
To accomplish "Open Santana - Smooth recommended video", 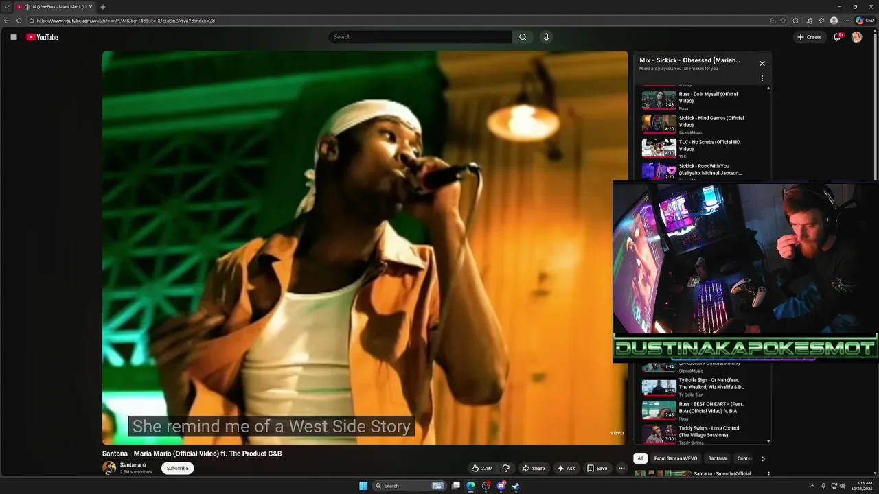I will [x=722, y=473].
